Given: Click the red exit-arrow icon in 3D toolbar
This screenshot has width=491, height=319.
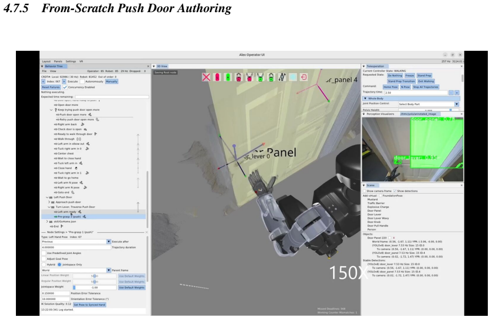Looking at the screenshot, I should 303,77.
